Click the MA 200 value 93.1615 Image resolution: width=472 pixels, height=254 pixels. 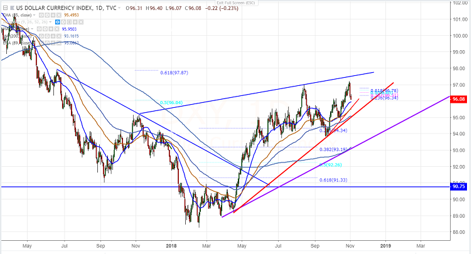click(x=72, y=36)
